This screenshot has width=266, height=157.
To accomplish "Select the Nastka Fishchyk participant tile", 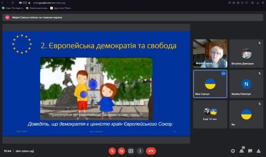I will (246, 84).
